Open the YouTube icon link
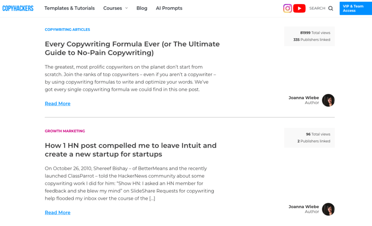The image size is (372, 226). [299, 8]
